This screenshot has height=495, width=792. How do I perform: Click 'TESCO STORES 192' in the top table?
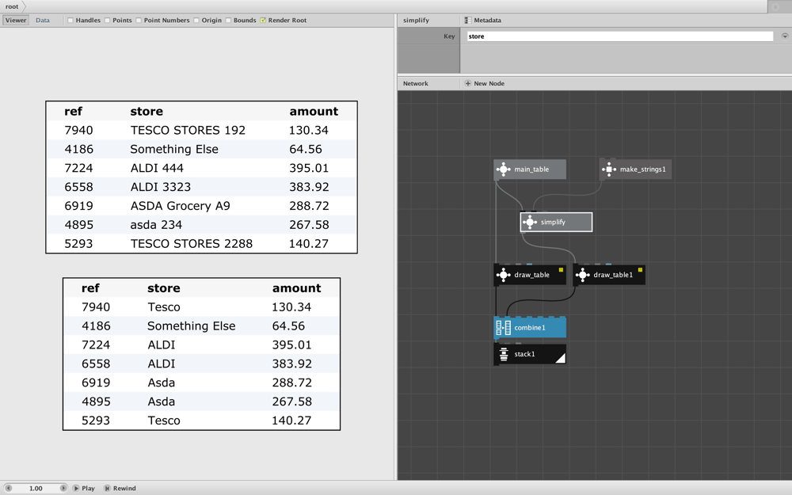pos(188,131)
